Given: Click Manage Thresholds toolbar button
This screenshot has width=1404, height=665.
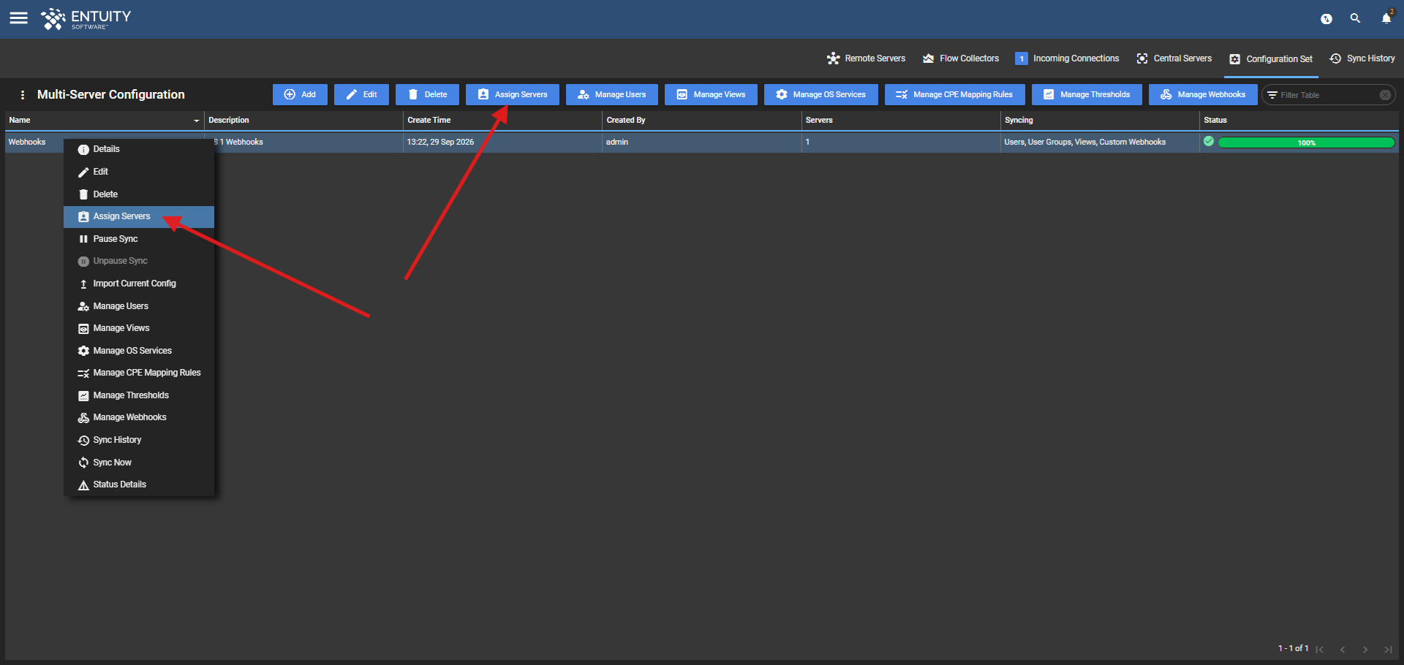Looking at the screenshot, I should (1087, 95).
